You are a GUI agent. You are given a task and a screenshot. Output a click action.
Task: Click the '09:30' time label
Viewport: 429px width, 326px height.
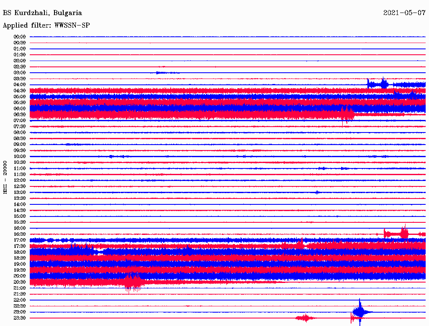coord(20,150)
